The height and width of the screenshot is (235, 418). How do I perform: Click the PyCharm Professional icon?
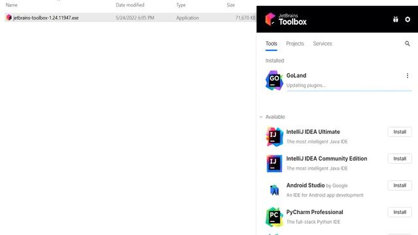[x=274, y=217]
